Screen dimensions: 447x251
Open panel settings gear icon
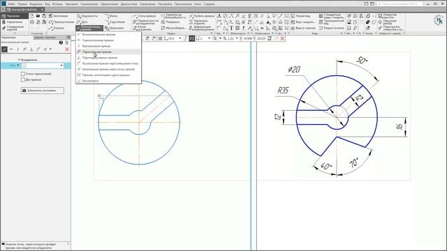tap(68, 37)
